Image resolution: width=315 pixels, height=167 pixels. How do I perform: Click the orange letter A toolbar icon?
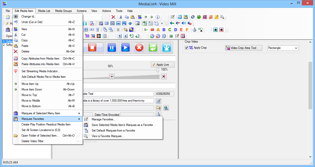click(158, 30)
